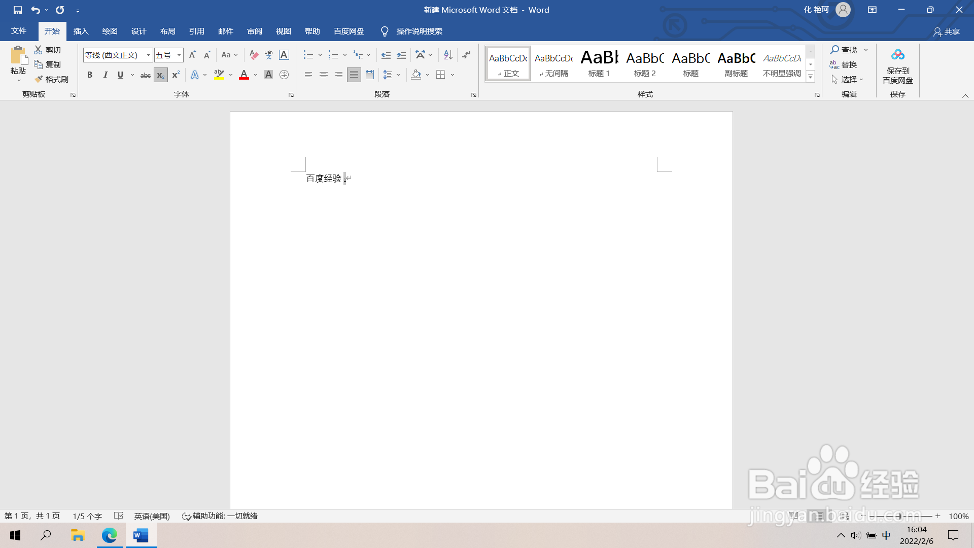This screenshot has width=974, height=548.
Task: Click the Sort (A-Z) paragraph icon
Action: pyautogui.click(x=448, y=55)
